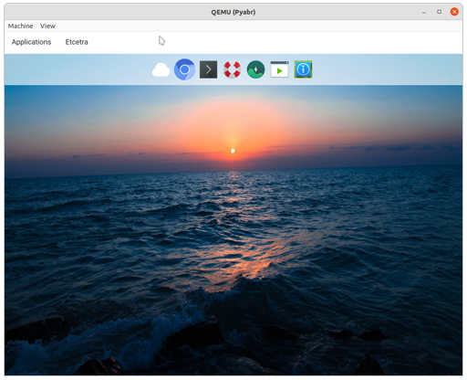The height and width of the screenshot is (380, 467).
Task: Expand the Etcetra menu
Action: pyautogui.click(x=77, y=42)
